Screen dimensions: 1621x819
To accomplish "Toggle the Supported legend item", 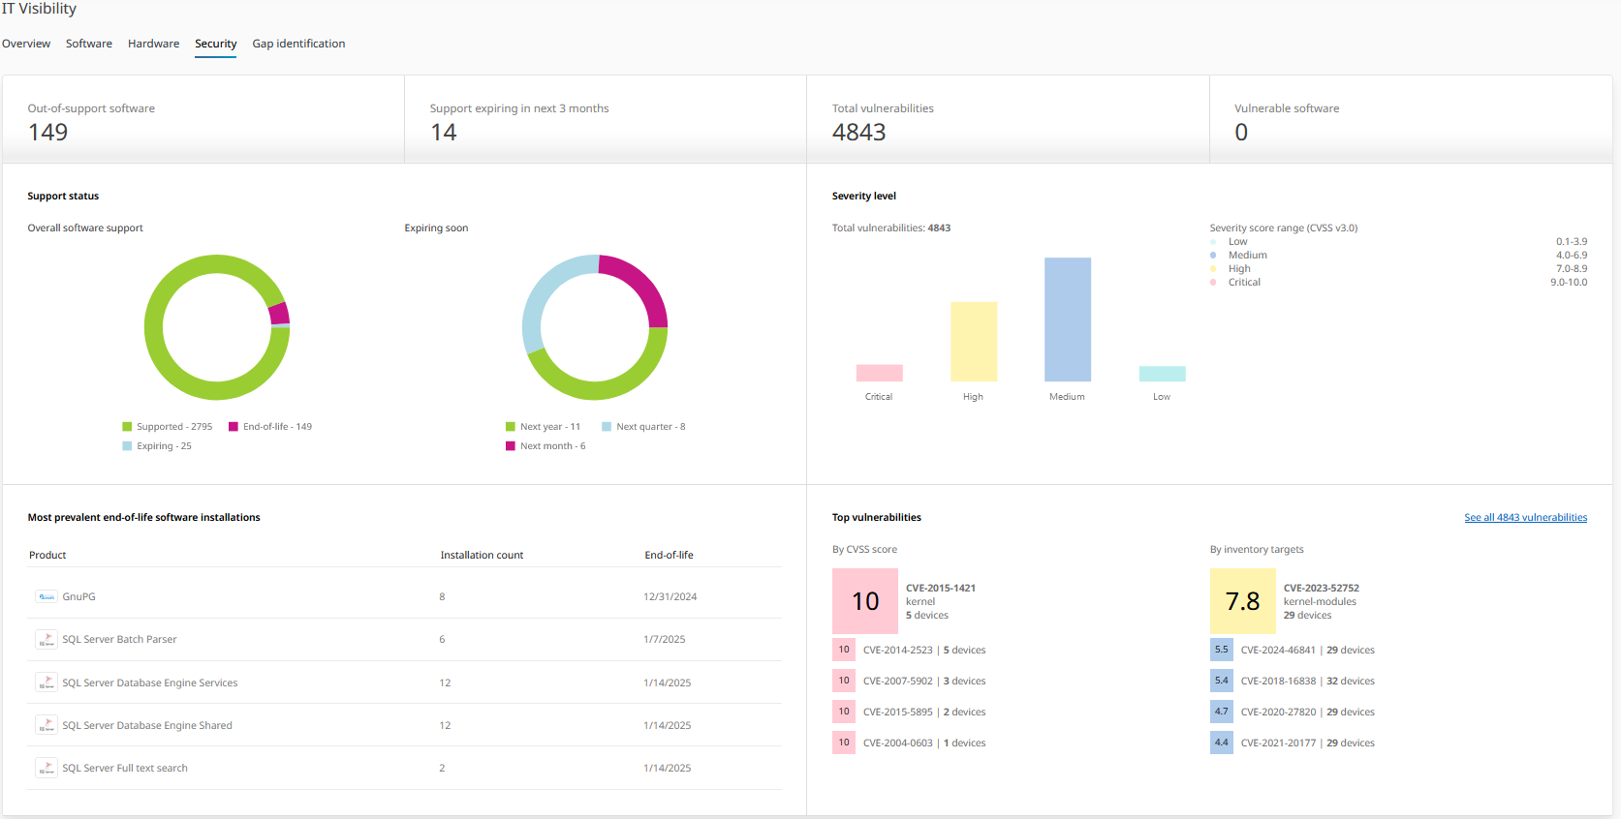I will 168,427.
